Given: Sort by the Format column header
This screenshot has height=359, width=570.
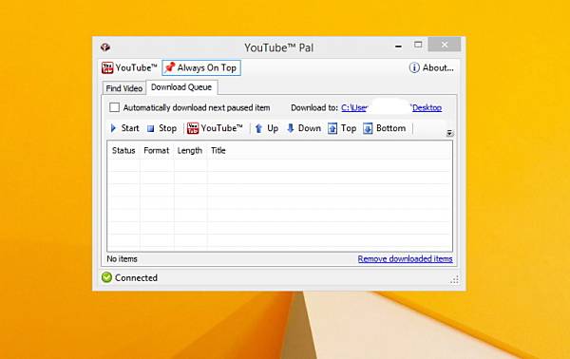Looking at the screenshot, I should coord(157,150).
